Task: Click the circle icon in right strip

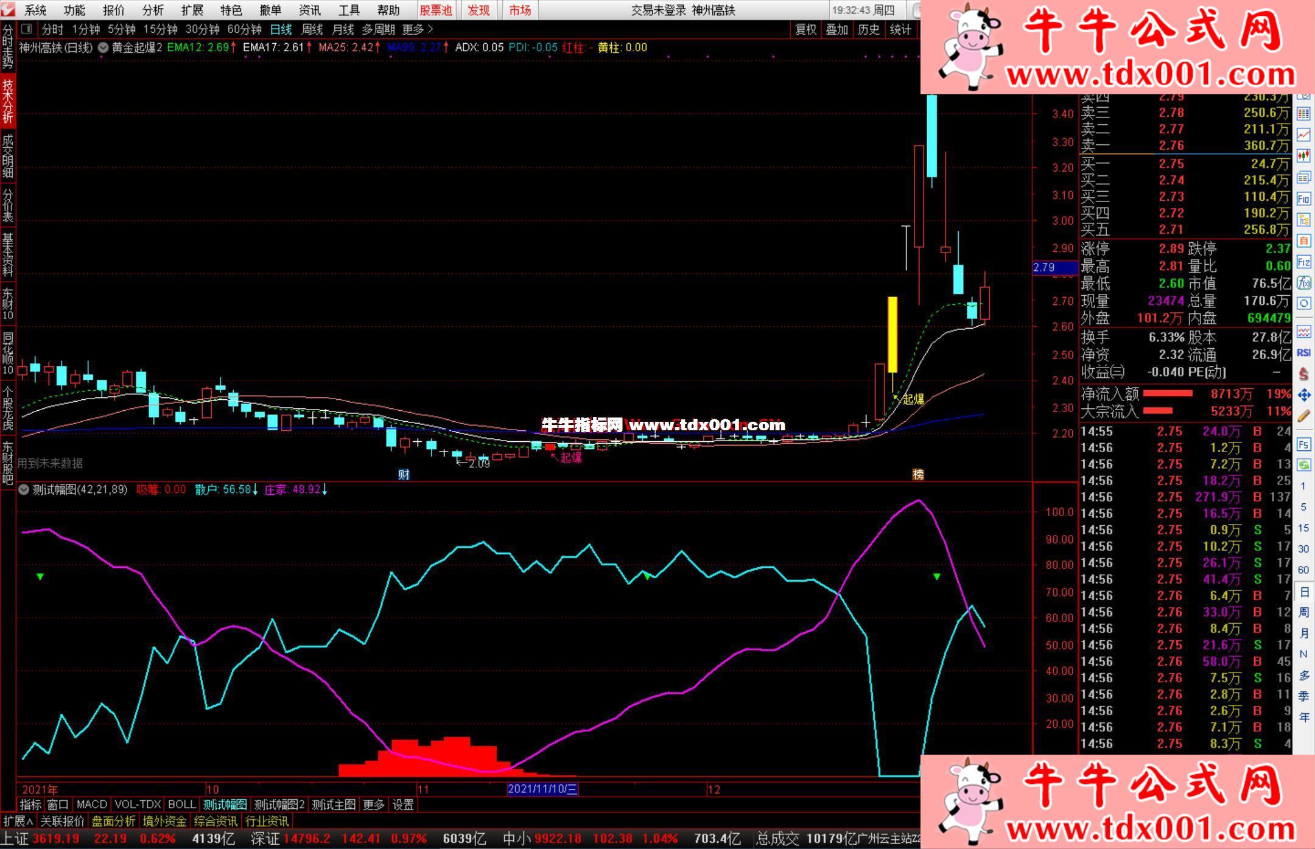Action: 1303,304
